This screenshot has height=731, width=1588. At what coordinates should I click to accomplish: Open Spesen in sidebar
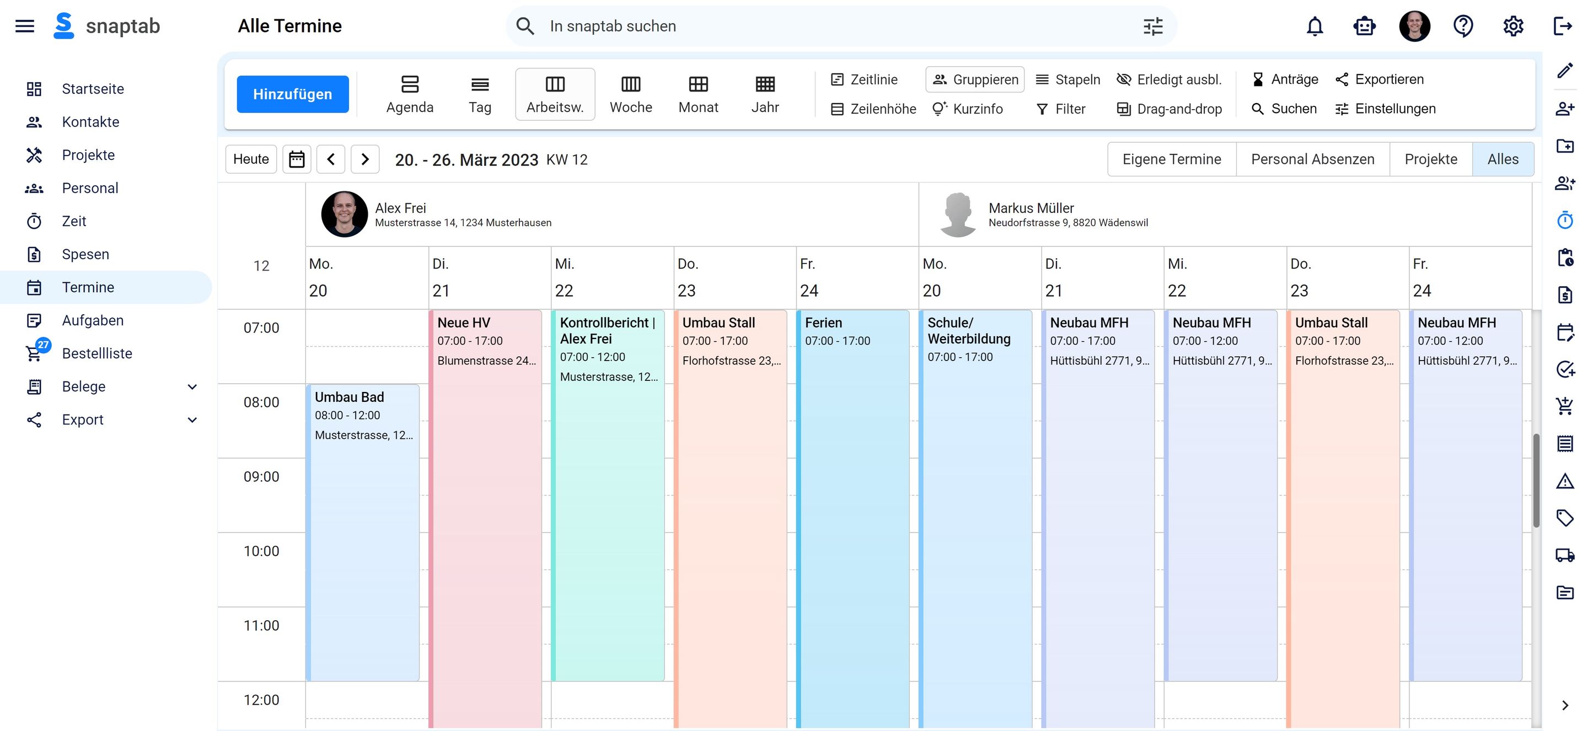pos(106,254)
